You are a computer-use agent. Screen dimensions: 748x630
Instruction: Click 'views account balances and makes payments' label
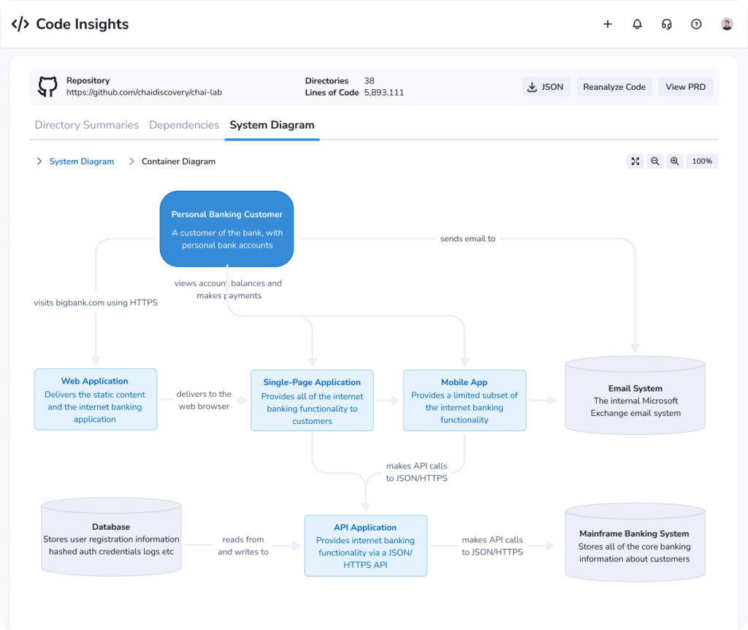pyautogui.click(x=228, y=289)
